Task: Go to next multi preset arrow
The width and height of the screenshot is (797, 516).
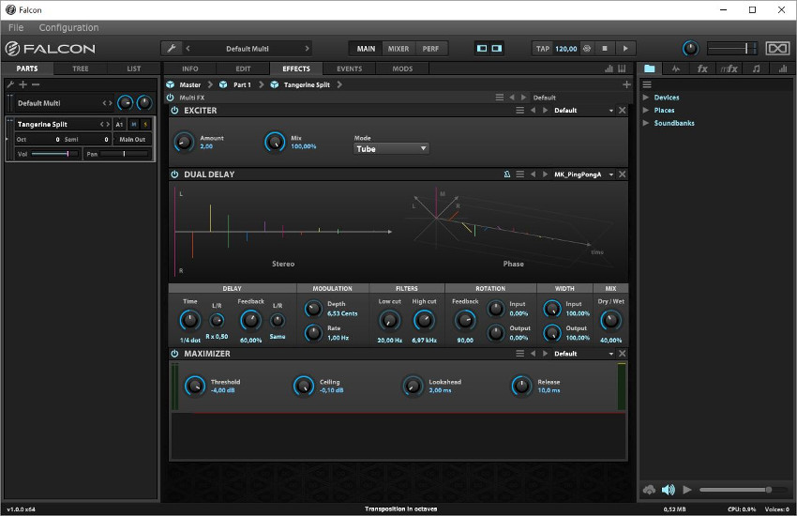Action: [307, 48]
